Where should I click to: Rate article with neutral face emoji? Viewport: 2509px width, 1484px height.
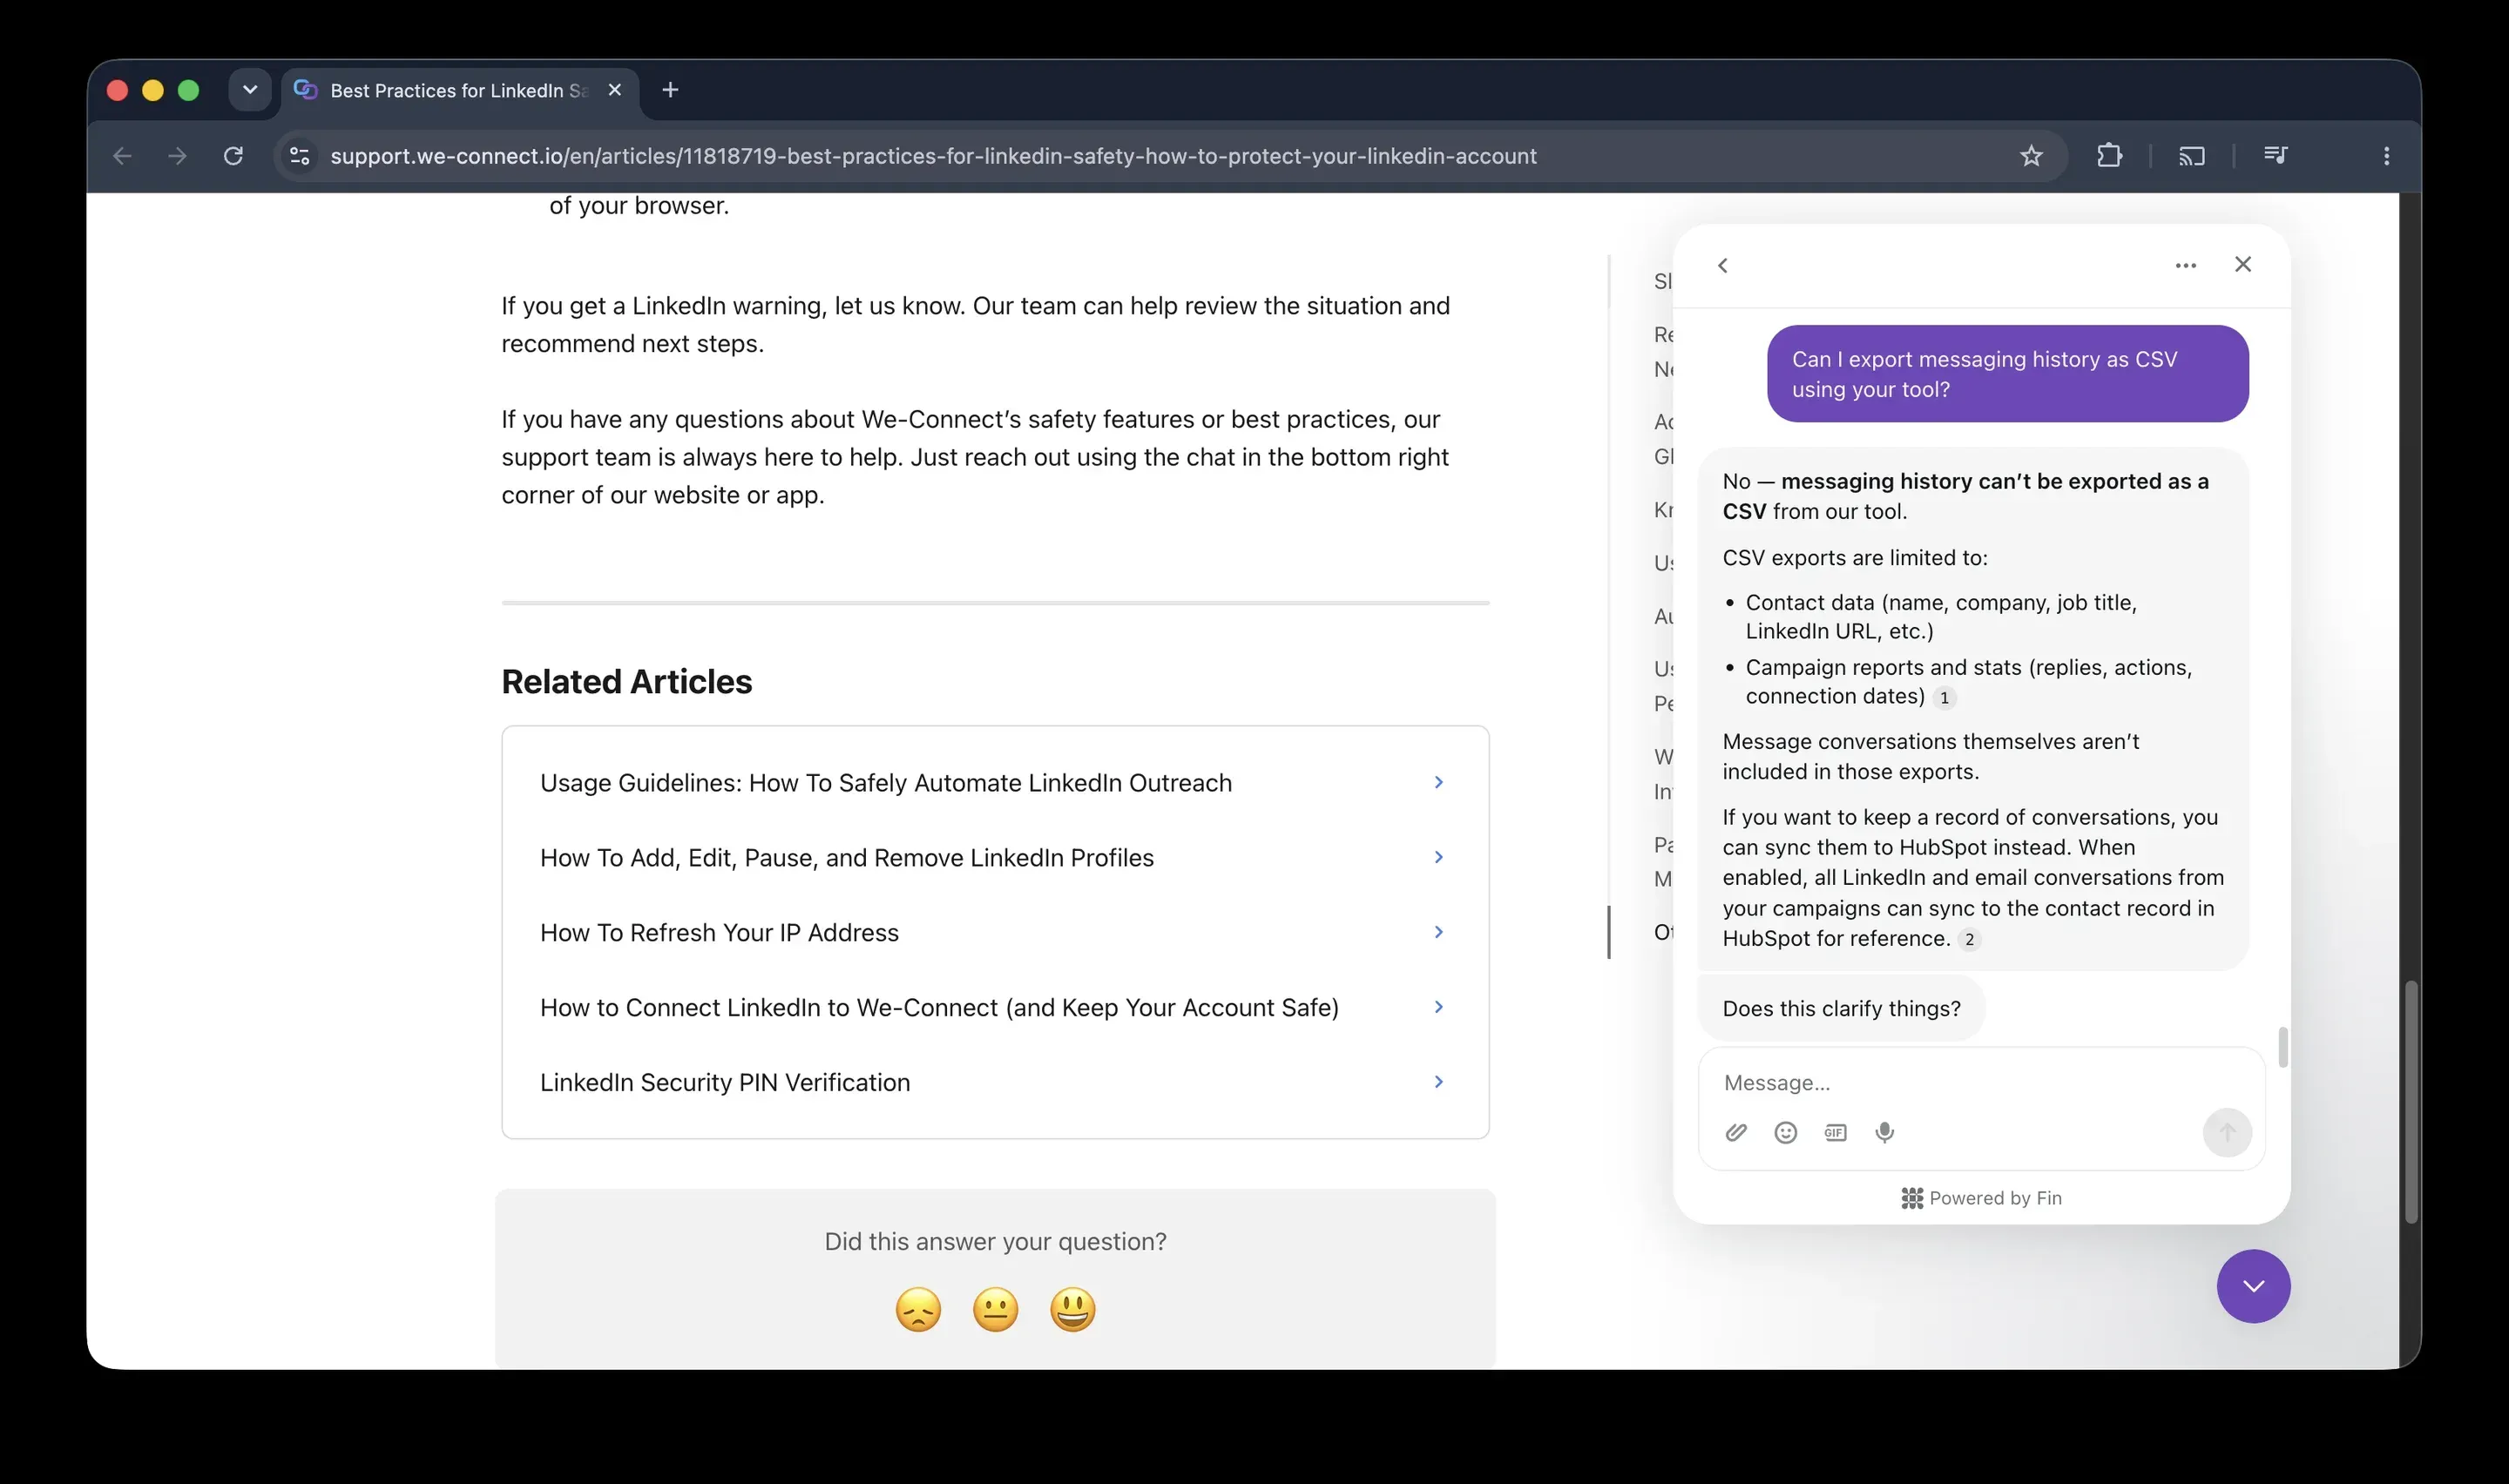pos(995,1309)
